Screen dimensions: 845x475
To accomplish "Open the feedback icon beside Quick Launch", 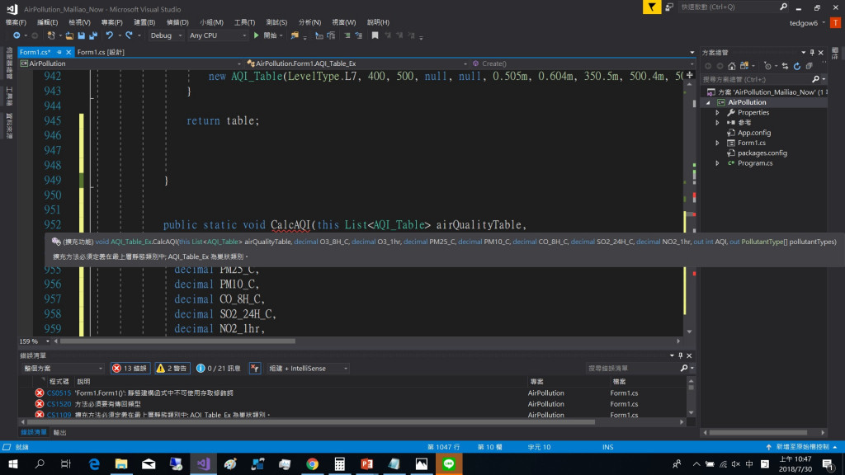I will 669,7.
